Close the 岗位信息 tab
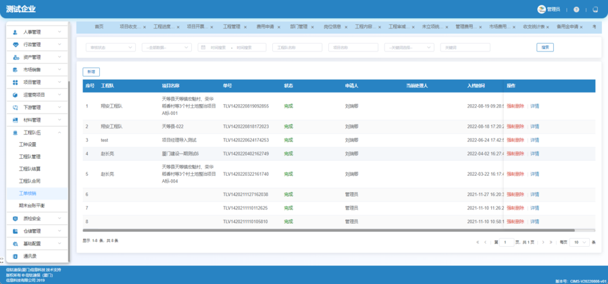 coord(346,27)
